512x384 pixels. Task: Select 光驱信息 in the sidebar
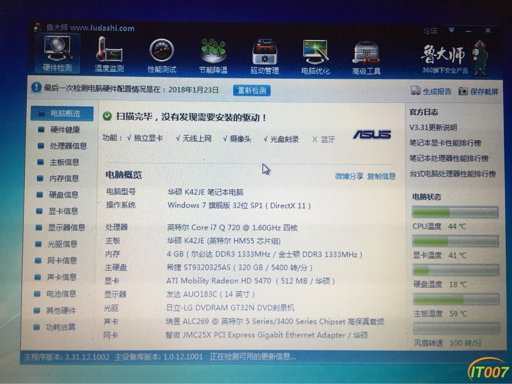click(x=62, y=244)
